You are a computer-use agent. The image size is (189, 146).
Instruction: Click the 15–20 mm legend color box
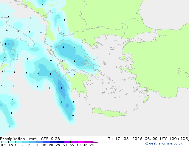47,142
